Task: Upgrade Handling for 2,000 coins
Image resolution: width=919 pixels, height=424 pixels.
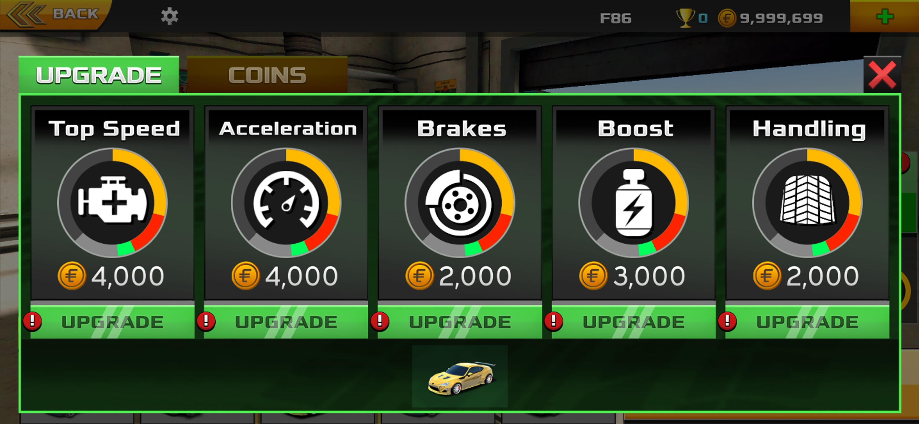Action: (807, 322)
